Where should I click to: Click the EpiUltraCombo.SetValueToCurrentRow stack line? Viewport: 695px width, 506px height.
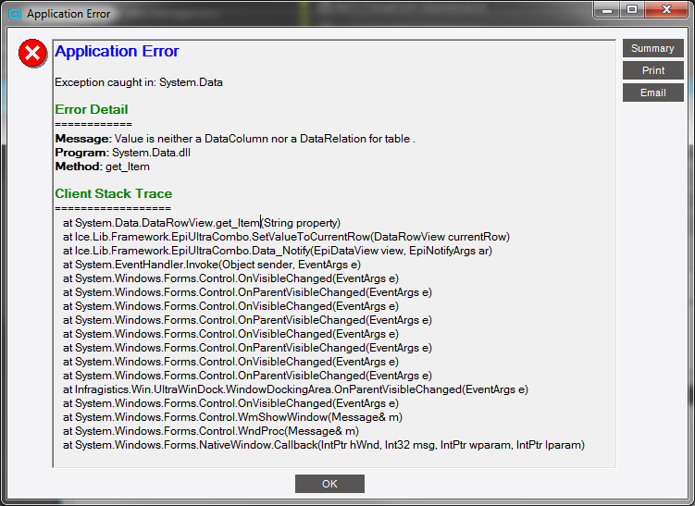(286, 237)
